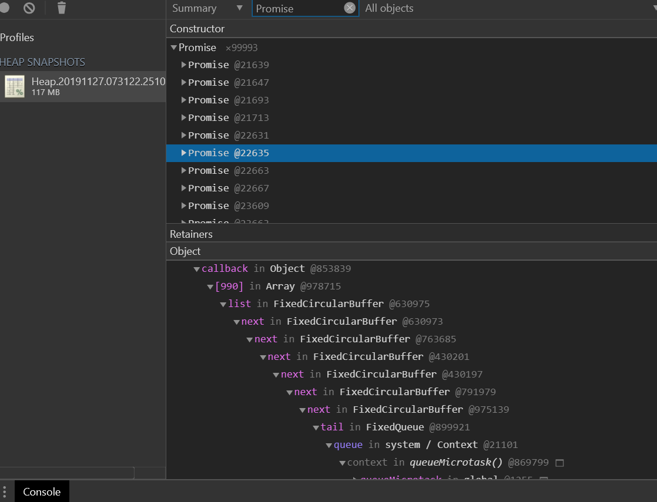Image resolution: width=657 pixels, height=502 pixels.
Task: Collapse next in FixedCircularBuffer @630973
Action: [x=236, y=322]
